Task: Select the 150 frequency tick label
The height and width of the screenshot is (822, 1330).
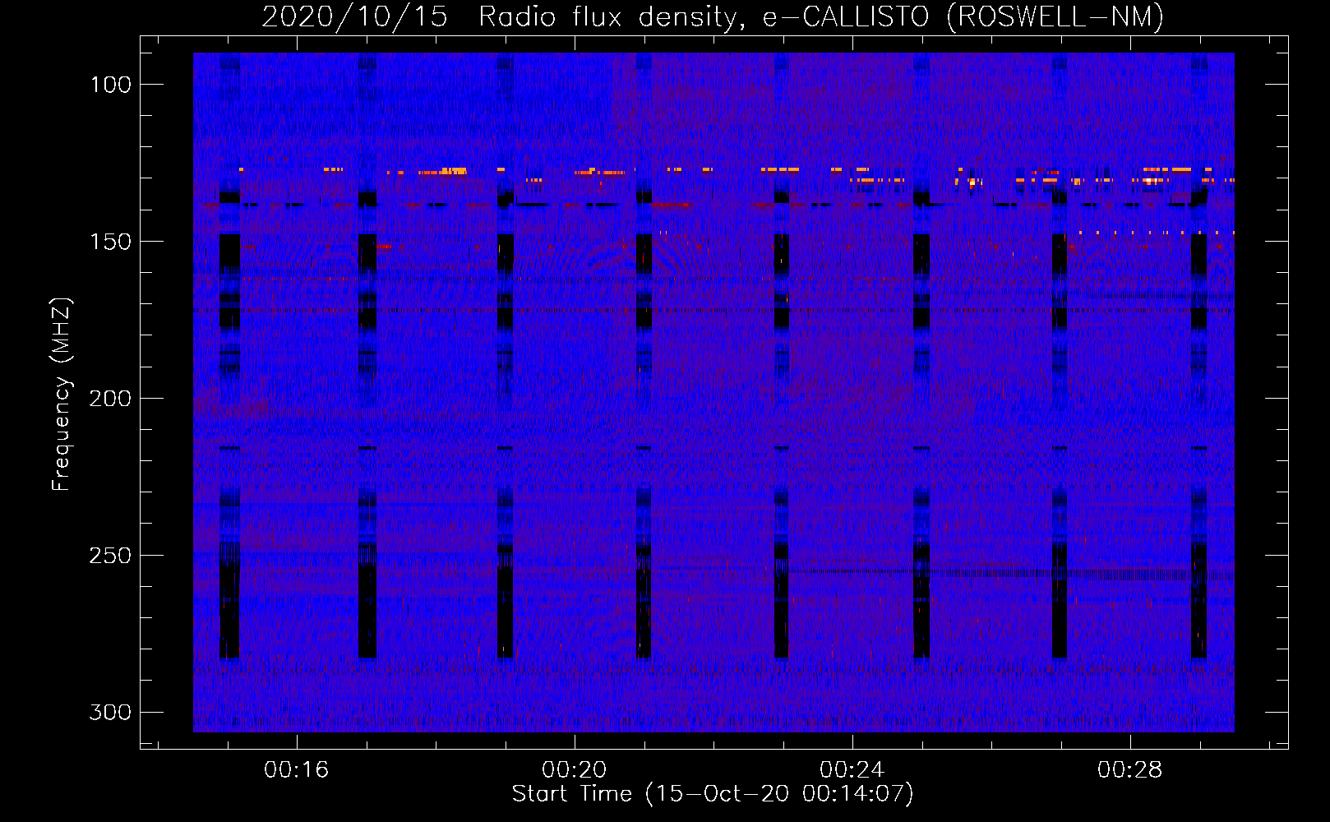Action: (x=110, y=242)
